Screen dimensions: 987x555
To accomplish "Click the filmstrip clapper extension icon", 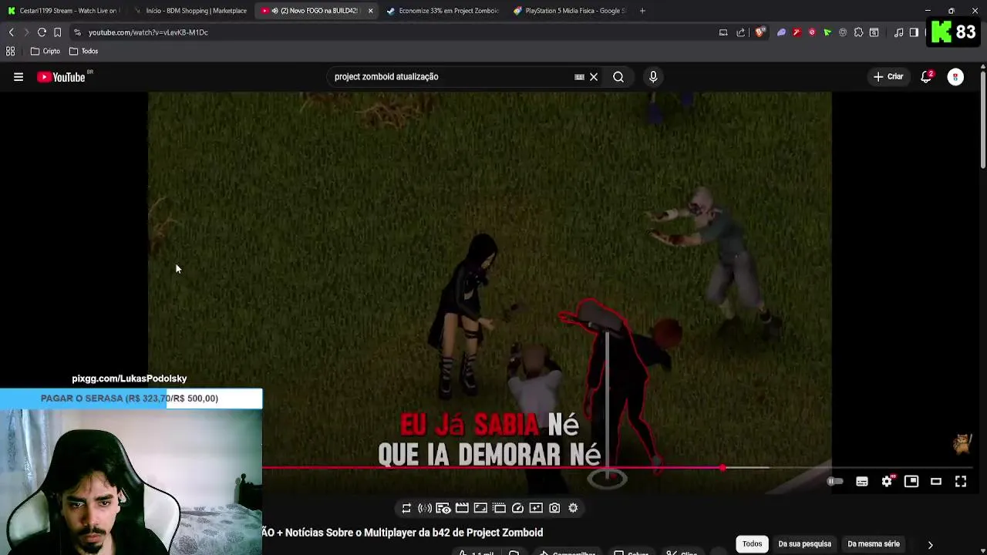I will click(x=462, y=508).
